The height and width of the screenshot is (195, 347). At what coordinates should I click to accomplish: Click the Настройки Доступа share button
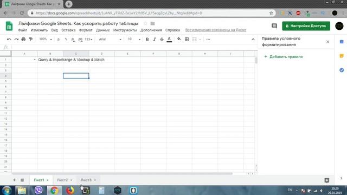tap(306, 26)
